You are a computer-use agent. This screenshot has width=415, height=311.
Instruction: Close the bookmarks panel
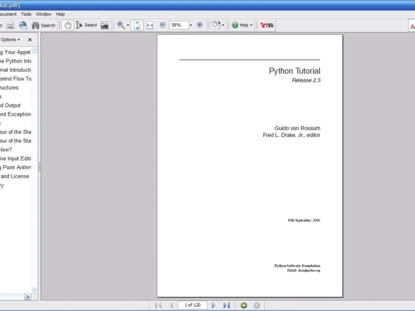30,40
